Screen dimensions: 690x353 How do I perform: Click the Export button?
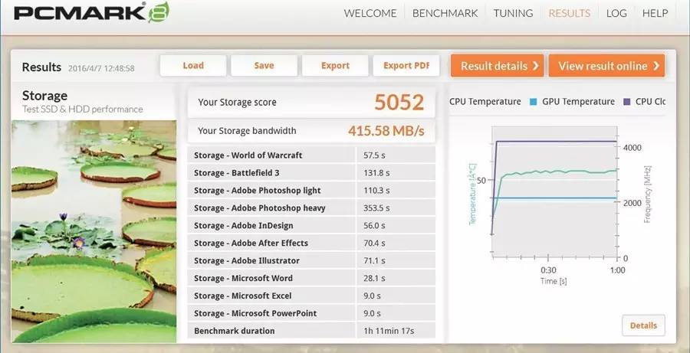pos(335,66)
